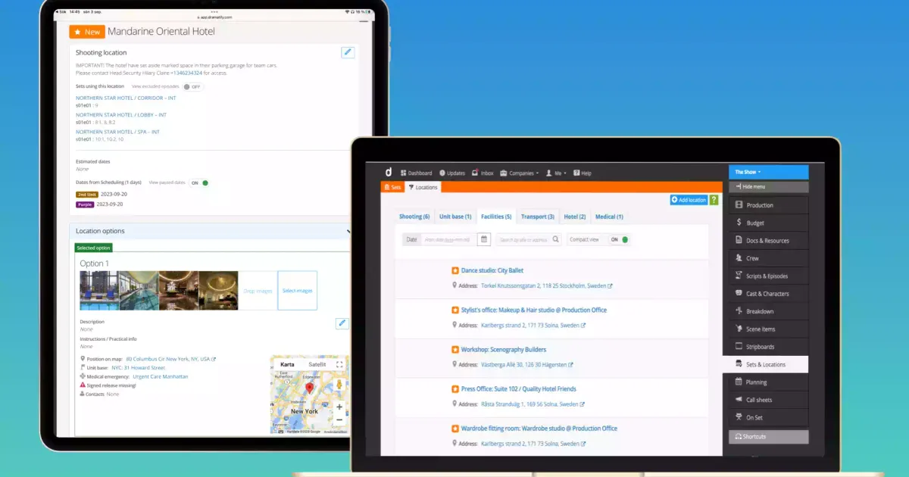Image resolution: width=909 pixels, height=477 pixels.
Task: Edit Shooting location with pencil icon on tablet
Action: tap(348, 52)
